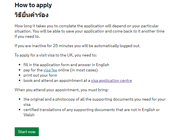Click the Thai heading below 'How to apply'

[x=31, y=15]
